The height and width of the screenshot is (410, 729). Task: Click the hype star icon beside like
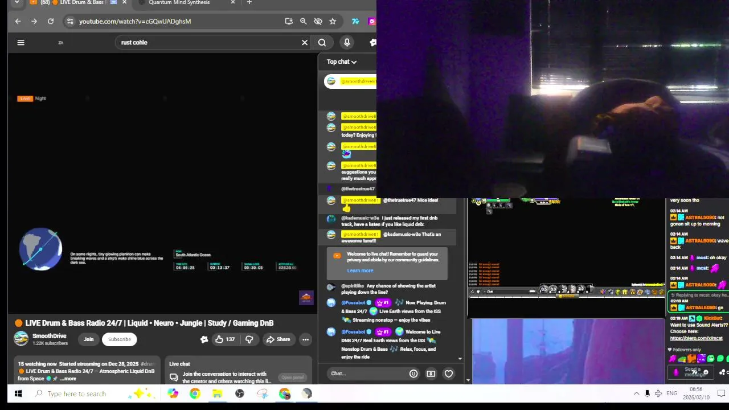tap(204, 339)
